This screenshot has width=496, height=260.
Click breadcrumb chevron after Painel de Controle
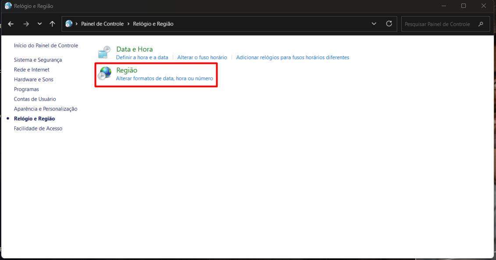pyautogui.click(x=128, y=24)
